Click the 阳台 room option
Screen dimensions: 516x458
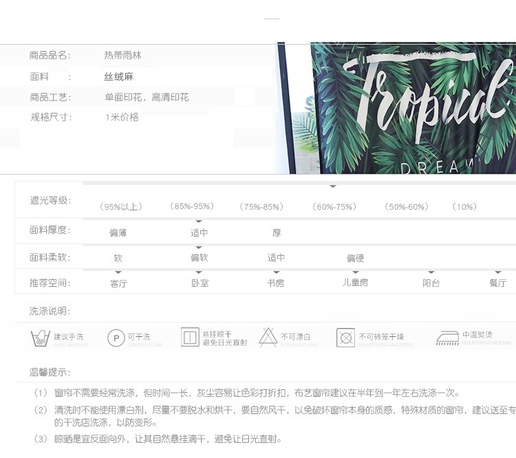pos(431,283)
